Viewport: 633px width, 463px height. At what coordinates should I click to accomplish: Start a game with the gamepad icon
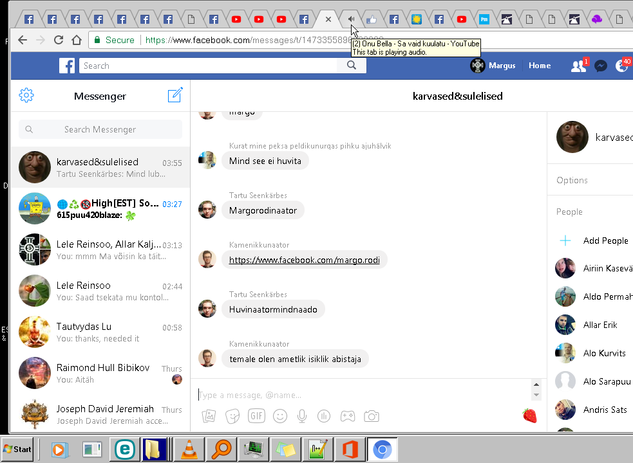click(x=347, y=416)
